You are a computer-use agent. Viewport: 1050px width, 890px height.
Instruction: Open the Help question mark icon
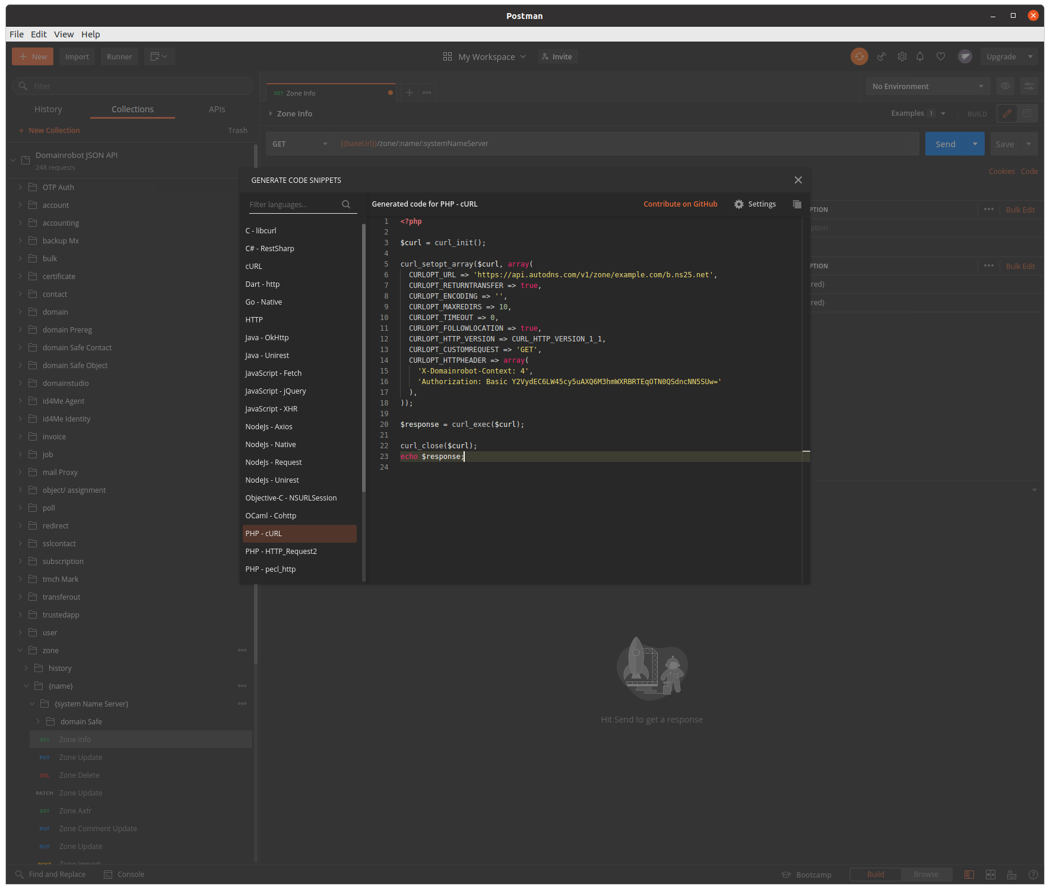(x=1033, y=874)
